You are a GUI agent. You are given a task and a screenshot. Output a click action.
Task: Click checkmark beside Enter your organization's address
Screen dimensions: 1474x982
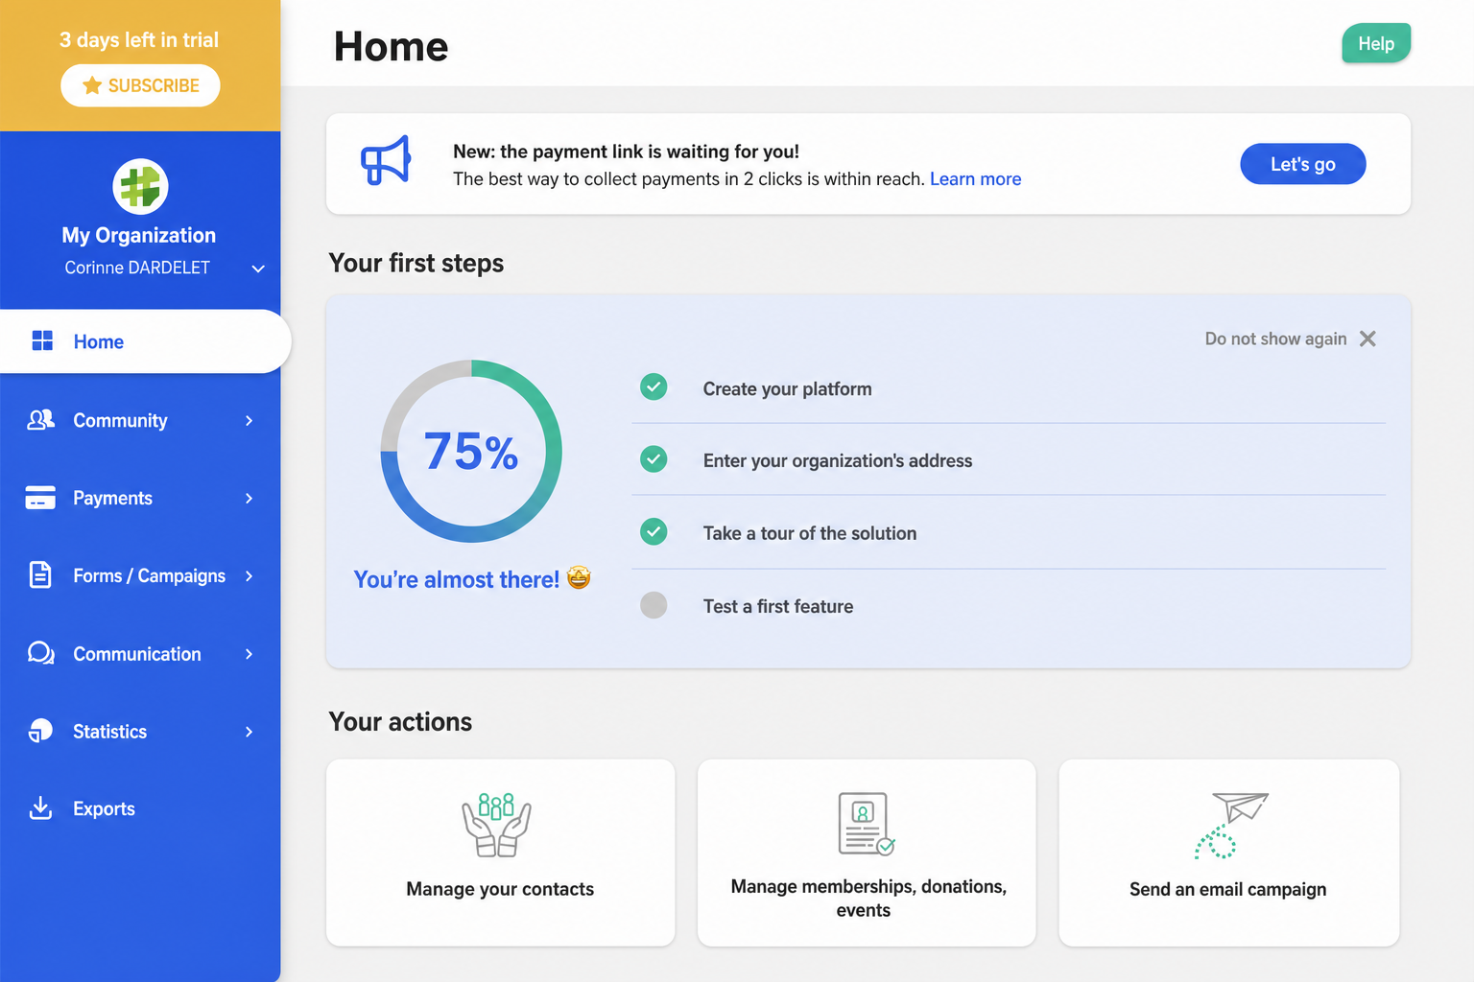pos(654,459)
